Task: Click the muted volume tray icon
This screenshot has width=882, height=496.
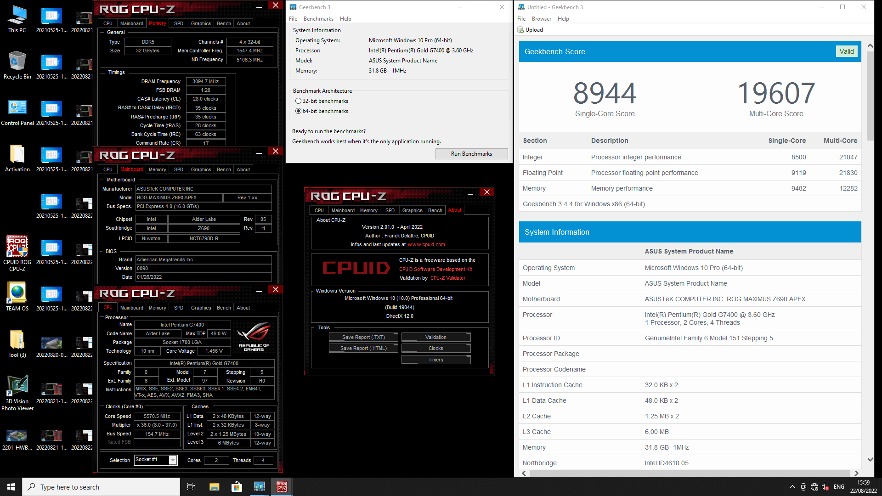Action: tap(825, 487)
